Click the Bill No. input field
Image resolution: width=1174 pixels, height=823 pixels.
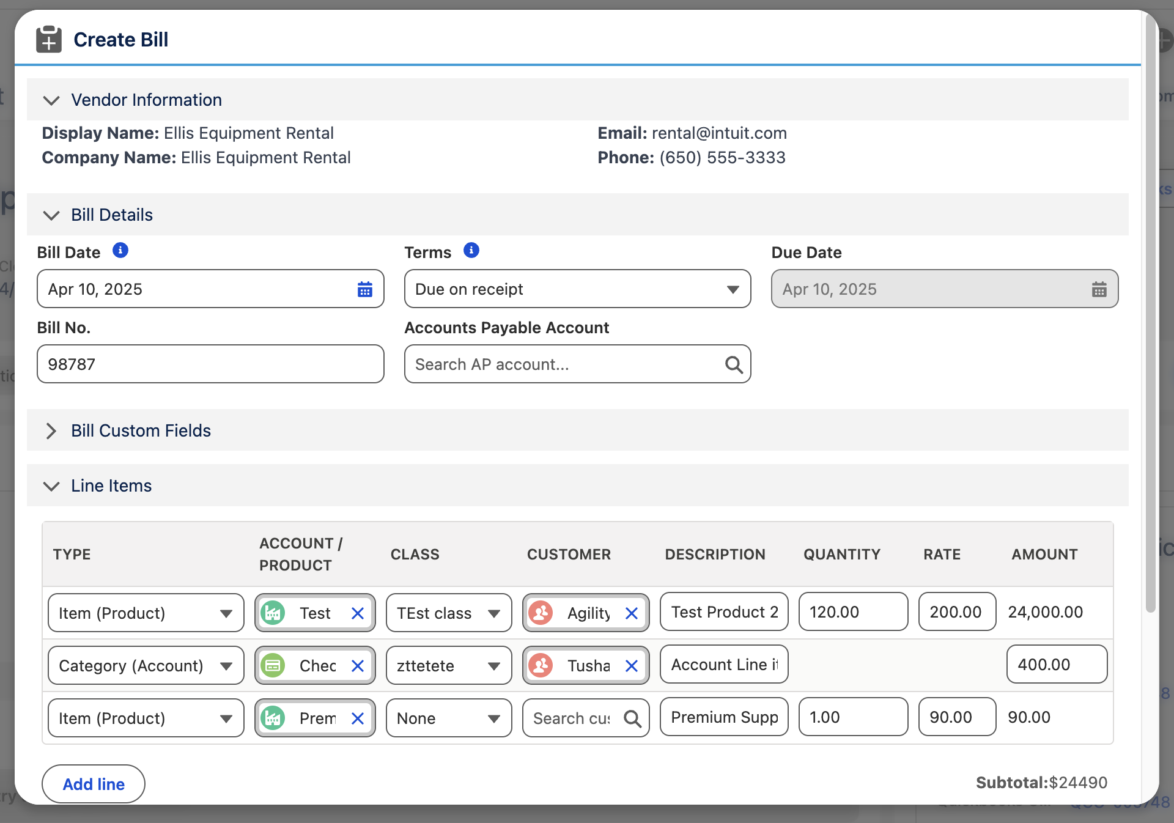[x=210, y=364]
